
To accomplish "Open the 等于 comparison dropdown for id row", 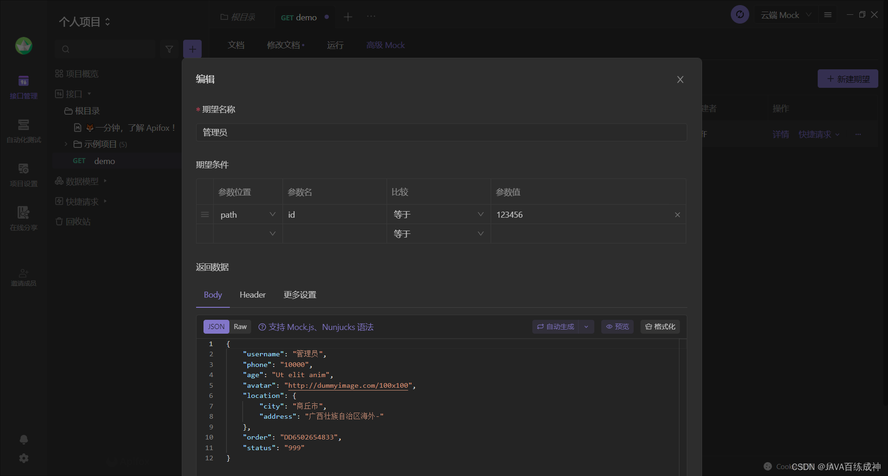I will 438,215.
